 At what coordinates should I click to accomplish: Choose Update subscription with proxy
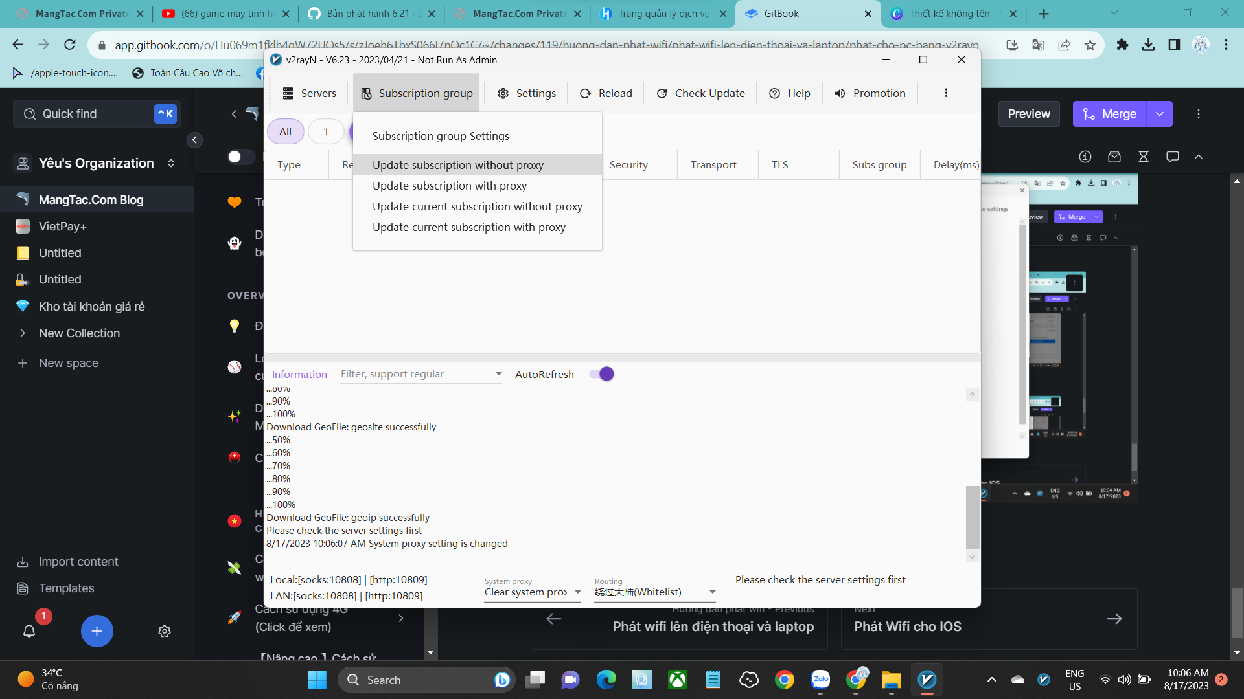pos(449,186)
